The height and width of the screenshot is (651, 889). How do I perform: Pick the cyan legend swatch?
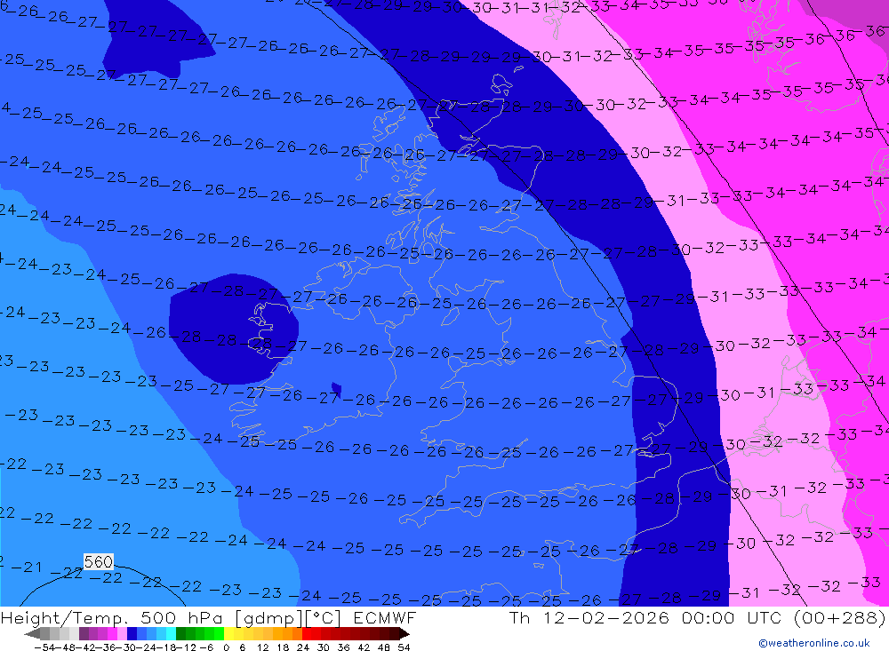point(171,633)
